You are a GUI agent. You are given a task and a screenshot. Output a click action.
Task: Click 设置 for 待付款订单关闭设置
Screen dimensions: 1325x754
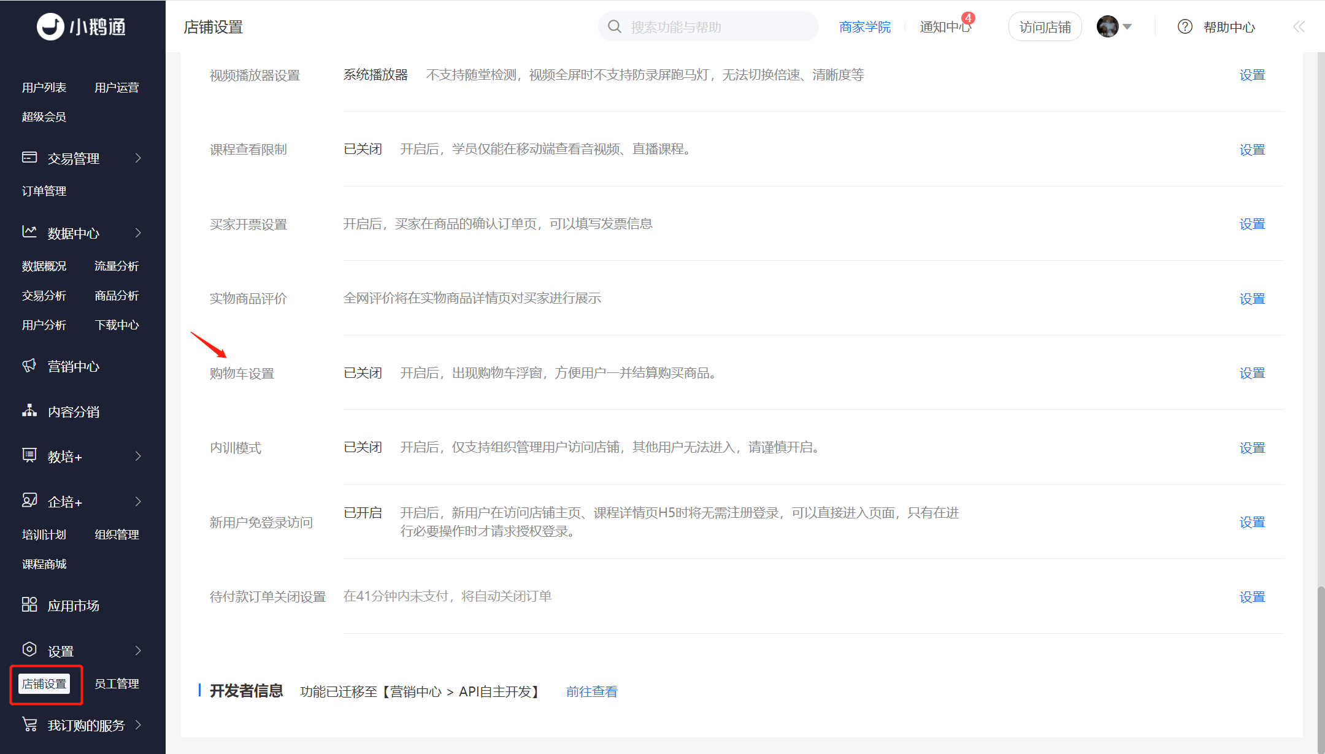click(1252, 597)
